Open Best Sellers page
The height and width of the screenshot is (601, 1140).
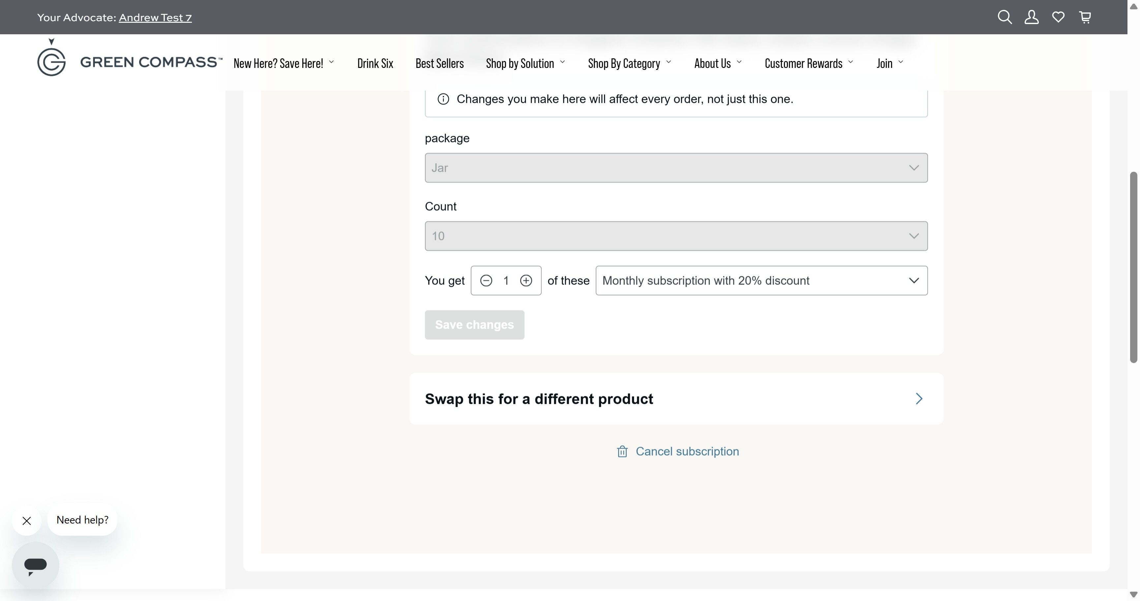click(x=439, y=63)
